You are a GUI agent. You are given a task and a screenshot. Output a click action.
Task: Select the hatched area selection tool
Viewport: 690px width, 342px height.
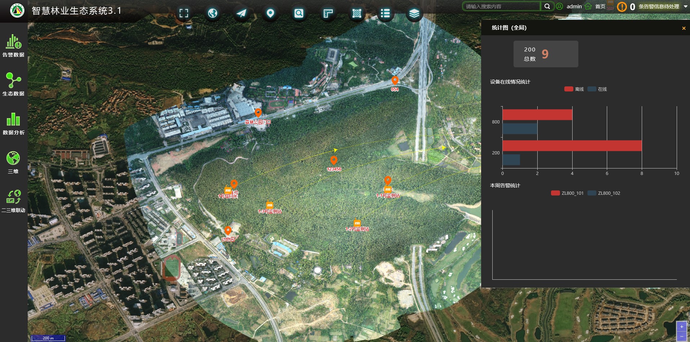click(357, 13)
